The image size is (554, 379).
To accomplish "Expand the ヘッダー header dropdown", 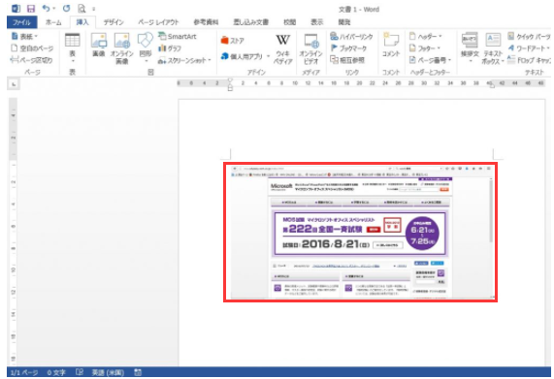I will point(426,36).
